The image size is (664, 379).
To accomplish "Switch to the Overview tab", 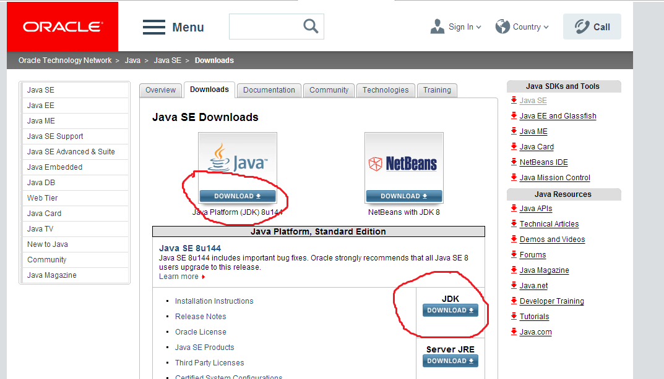I will tap(160, 90).
